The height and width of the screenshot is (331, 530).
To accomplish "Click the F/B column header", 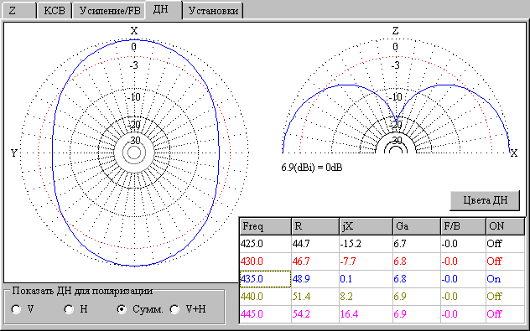I will [x=463, y=226].
